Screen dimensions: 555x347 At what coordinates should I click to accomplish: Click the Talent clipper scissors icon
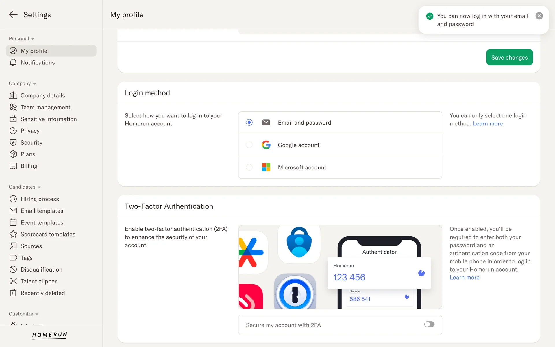(x=13, y=281)
